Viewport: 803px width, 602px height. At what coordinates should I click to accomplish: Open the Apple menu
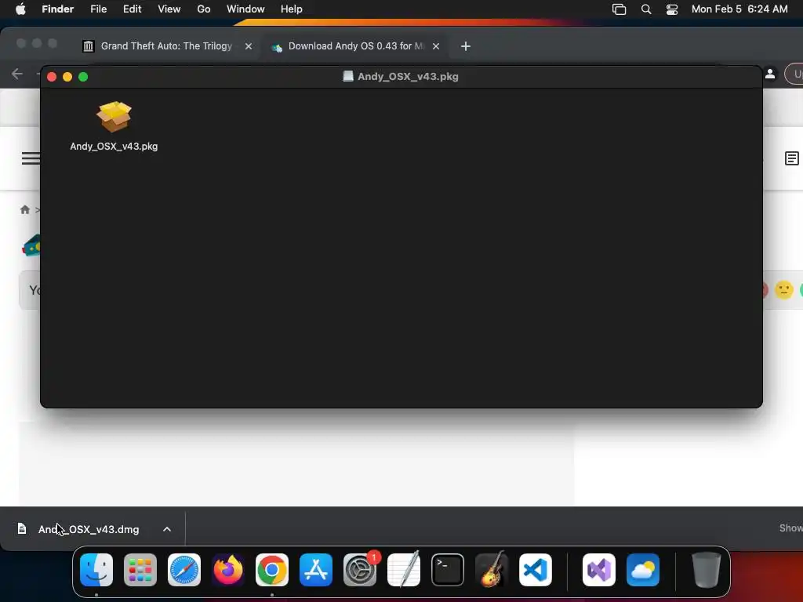tap(20, 9)
